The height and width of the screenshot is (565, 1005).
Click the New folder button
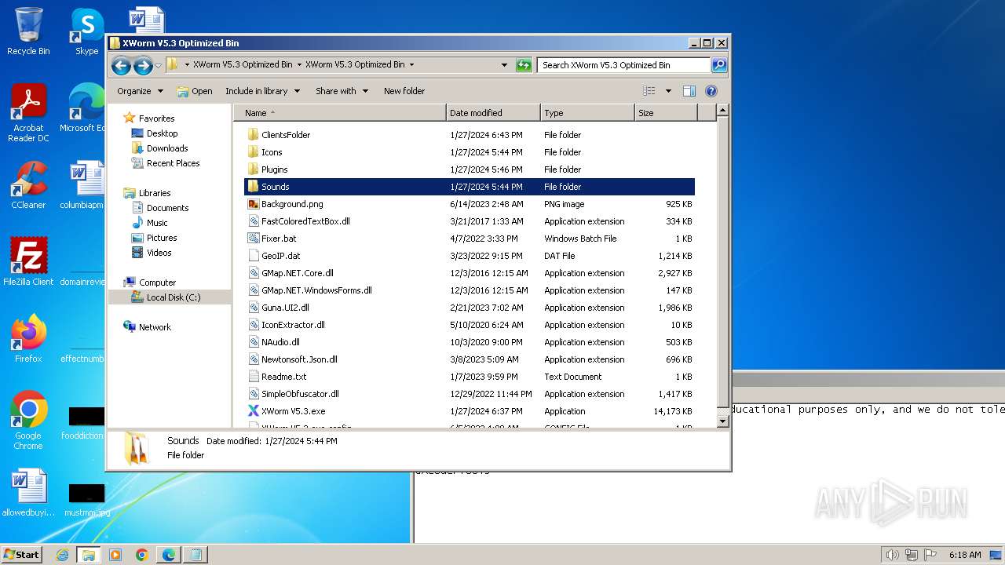pos(404,91)
